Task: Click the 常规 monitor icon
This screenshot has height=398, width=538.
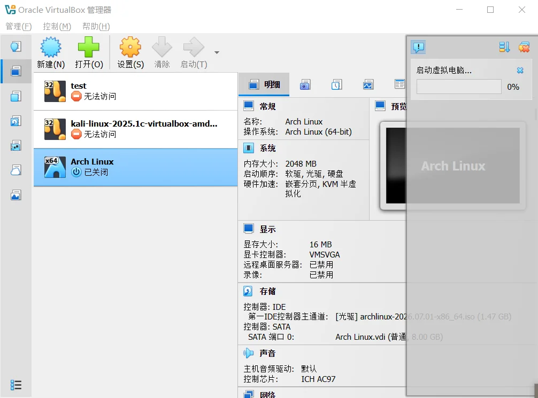Action: (x=249, y=106)
